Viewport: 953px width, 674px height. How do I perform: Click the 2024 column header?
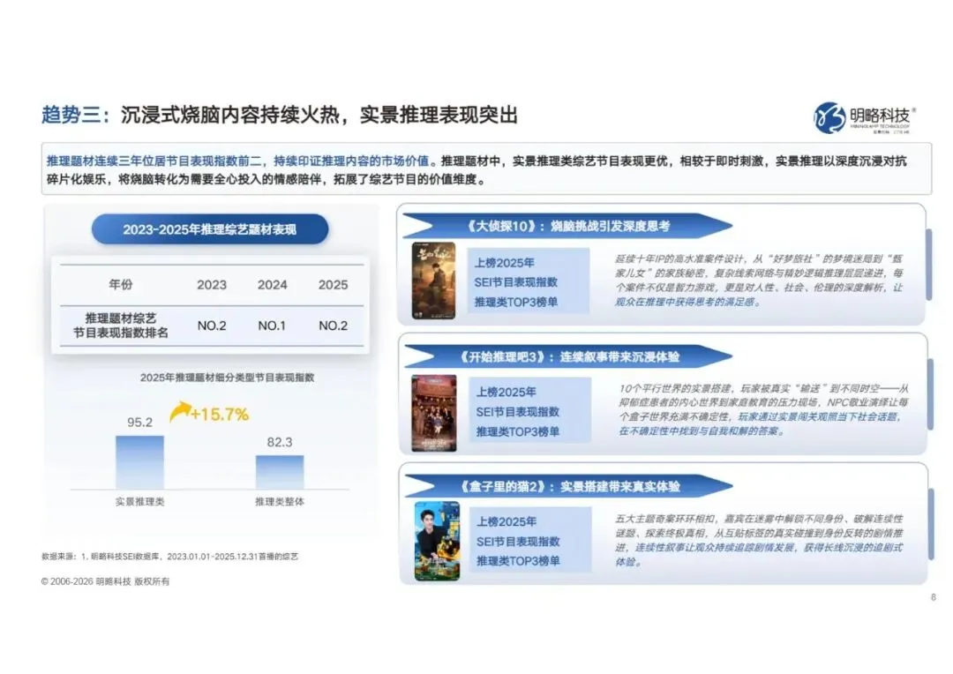coord(273,285)
